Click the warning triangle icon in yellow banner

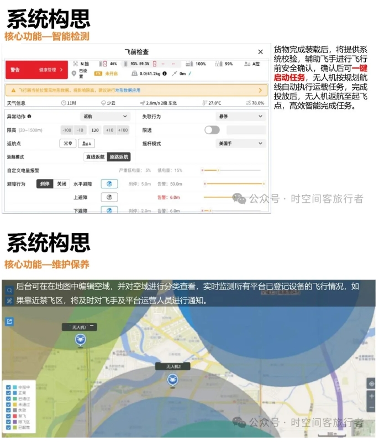coord(13,90)
